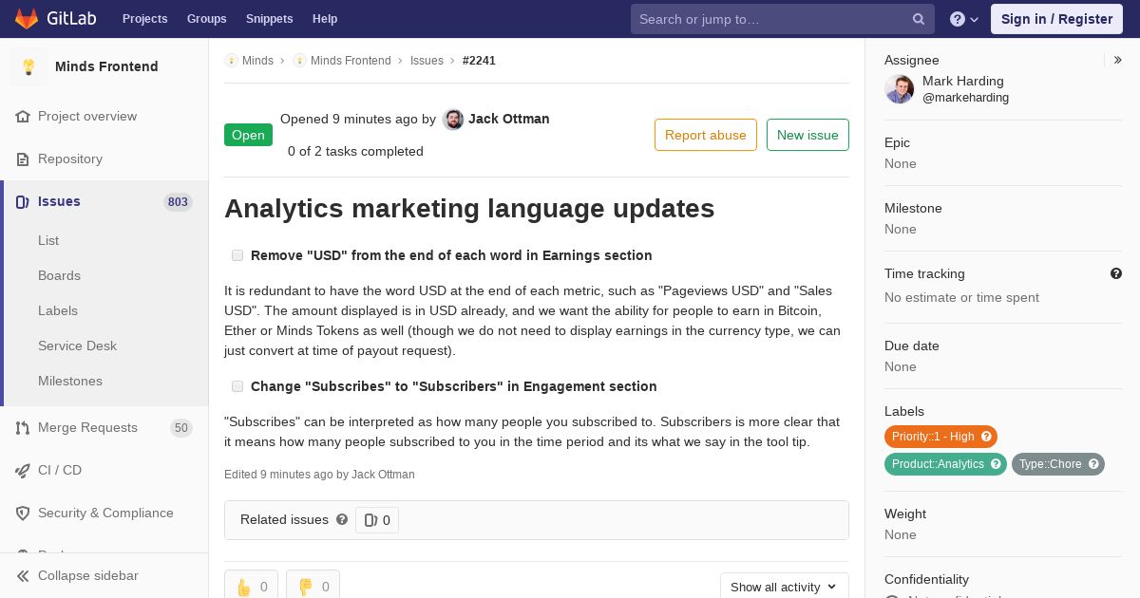The image size is (1140, 598).
Task: Open the issues List submenu
Action: pyautogui.click(x=48, y=240)
